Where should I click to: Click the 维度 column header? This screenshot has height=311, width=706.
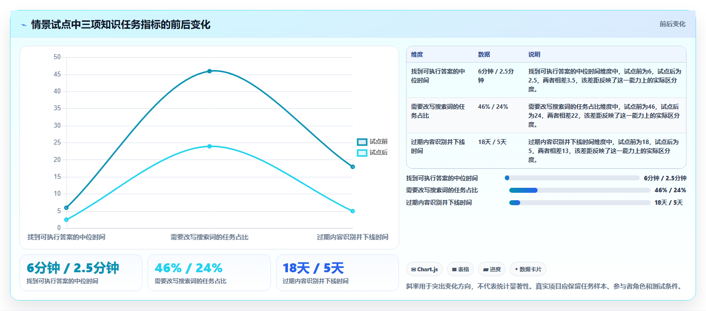coord(417,55)
